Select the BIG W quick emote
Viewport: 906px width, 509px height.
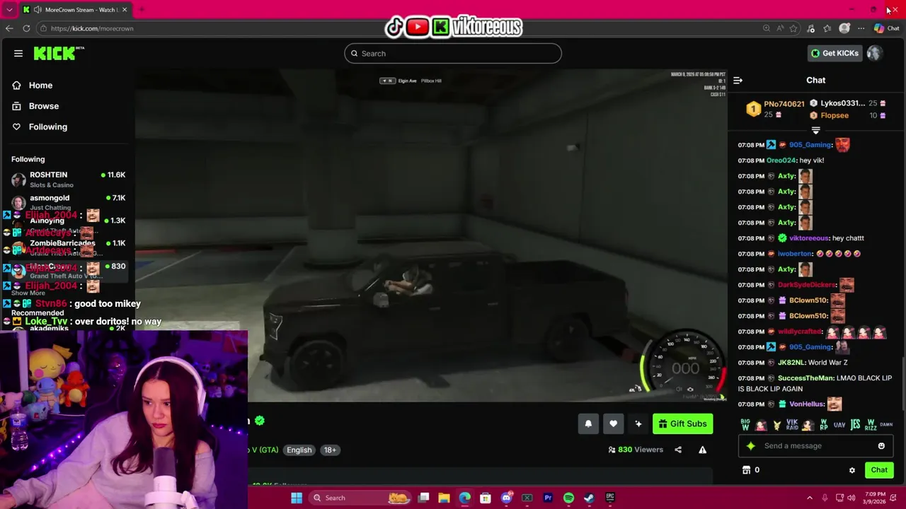click(x=745, y=425)
